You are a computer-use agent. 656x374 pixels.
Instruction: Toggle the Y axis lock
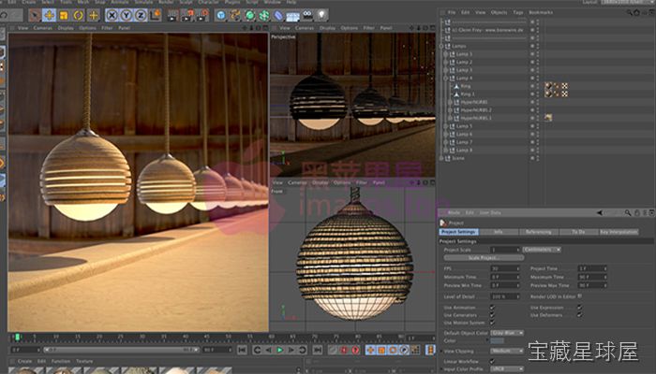point(127,16)
